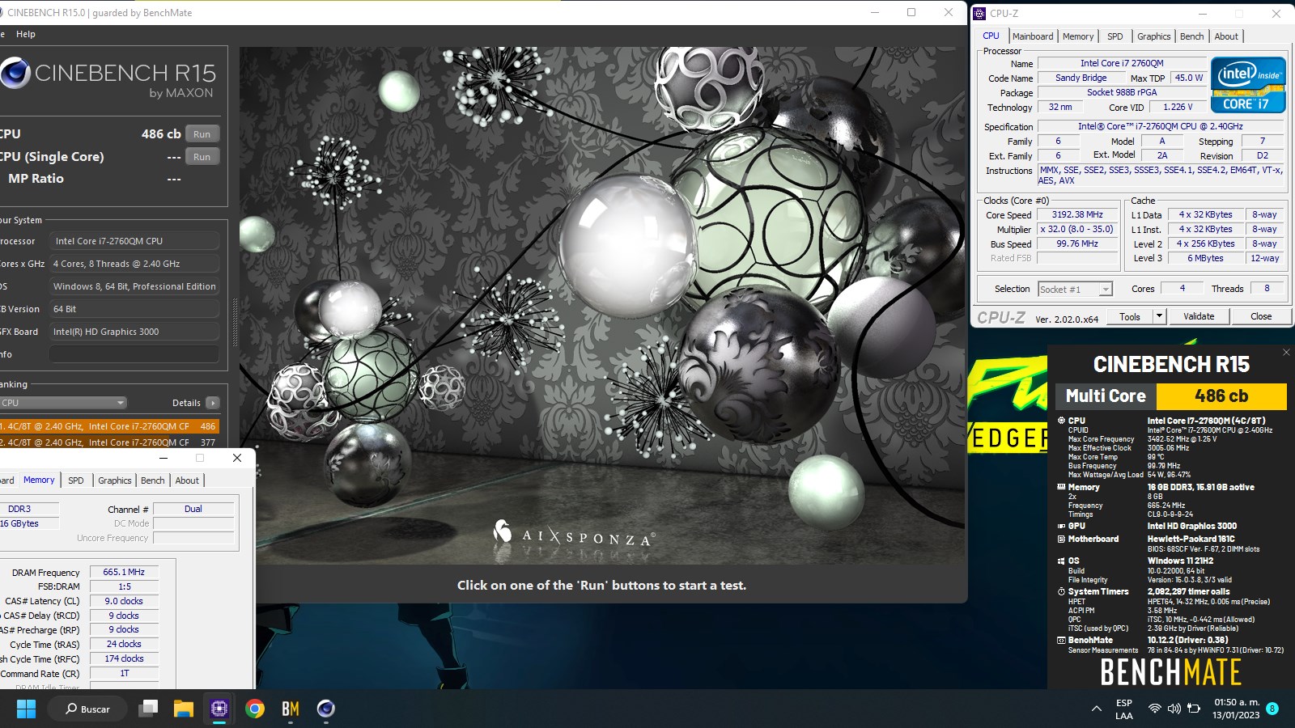Click the Bus Speed value 99.76 MHz

coord(1077,243)
